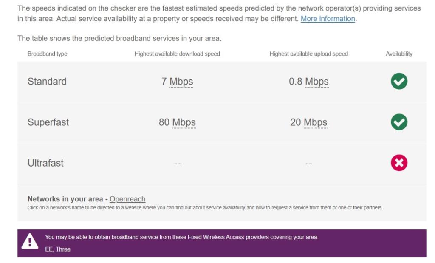Click Mbps abbreviation beside 80 download speed
The height and width of the screenshot is (263, 435).
(x=184, y=122)
